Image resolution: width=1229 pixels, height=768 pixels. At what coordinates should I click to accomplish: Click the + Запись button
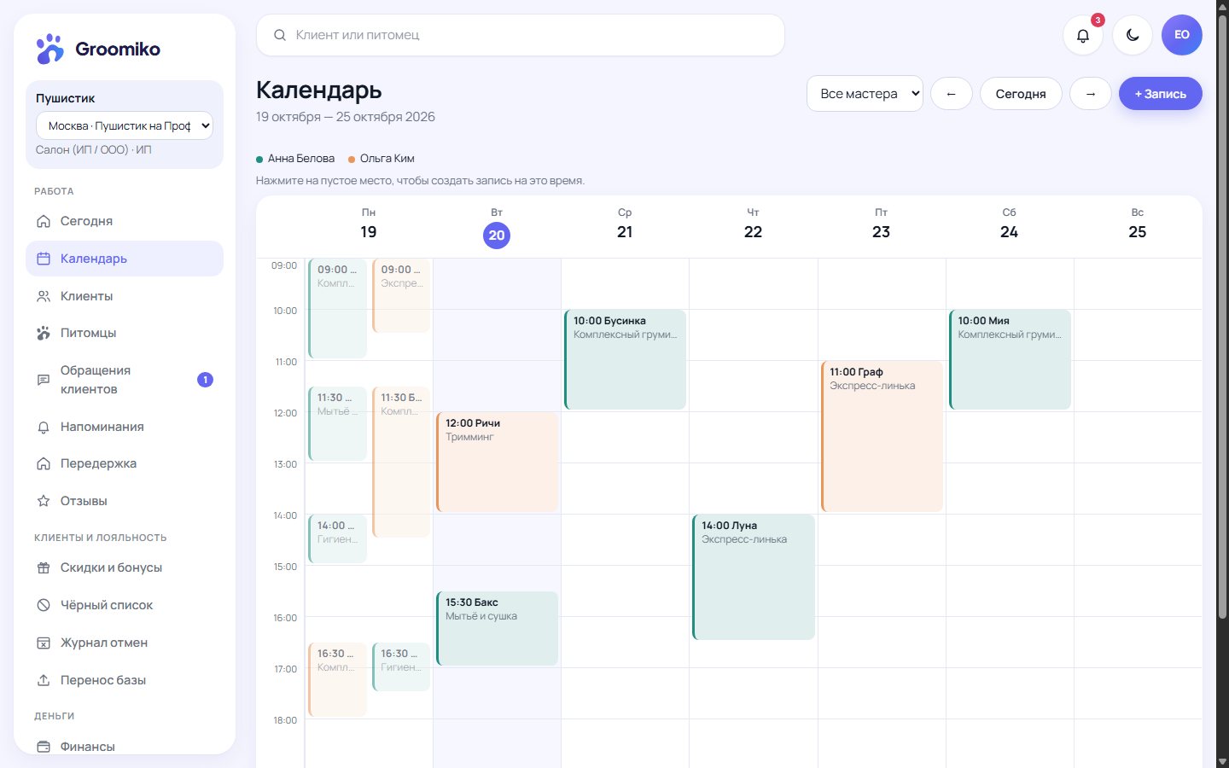coord(1161,94)
